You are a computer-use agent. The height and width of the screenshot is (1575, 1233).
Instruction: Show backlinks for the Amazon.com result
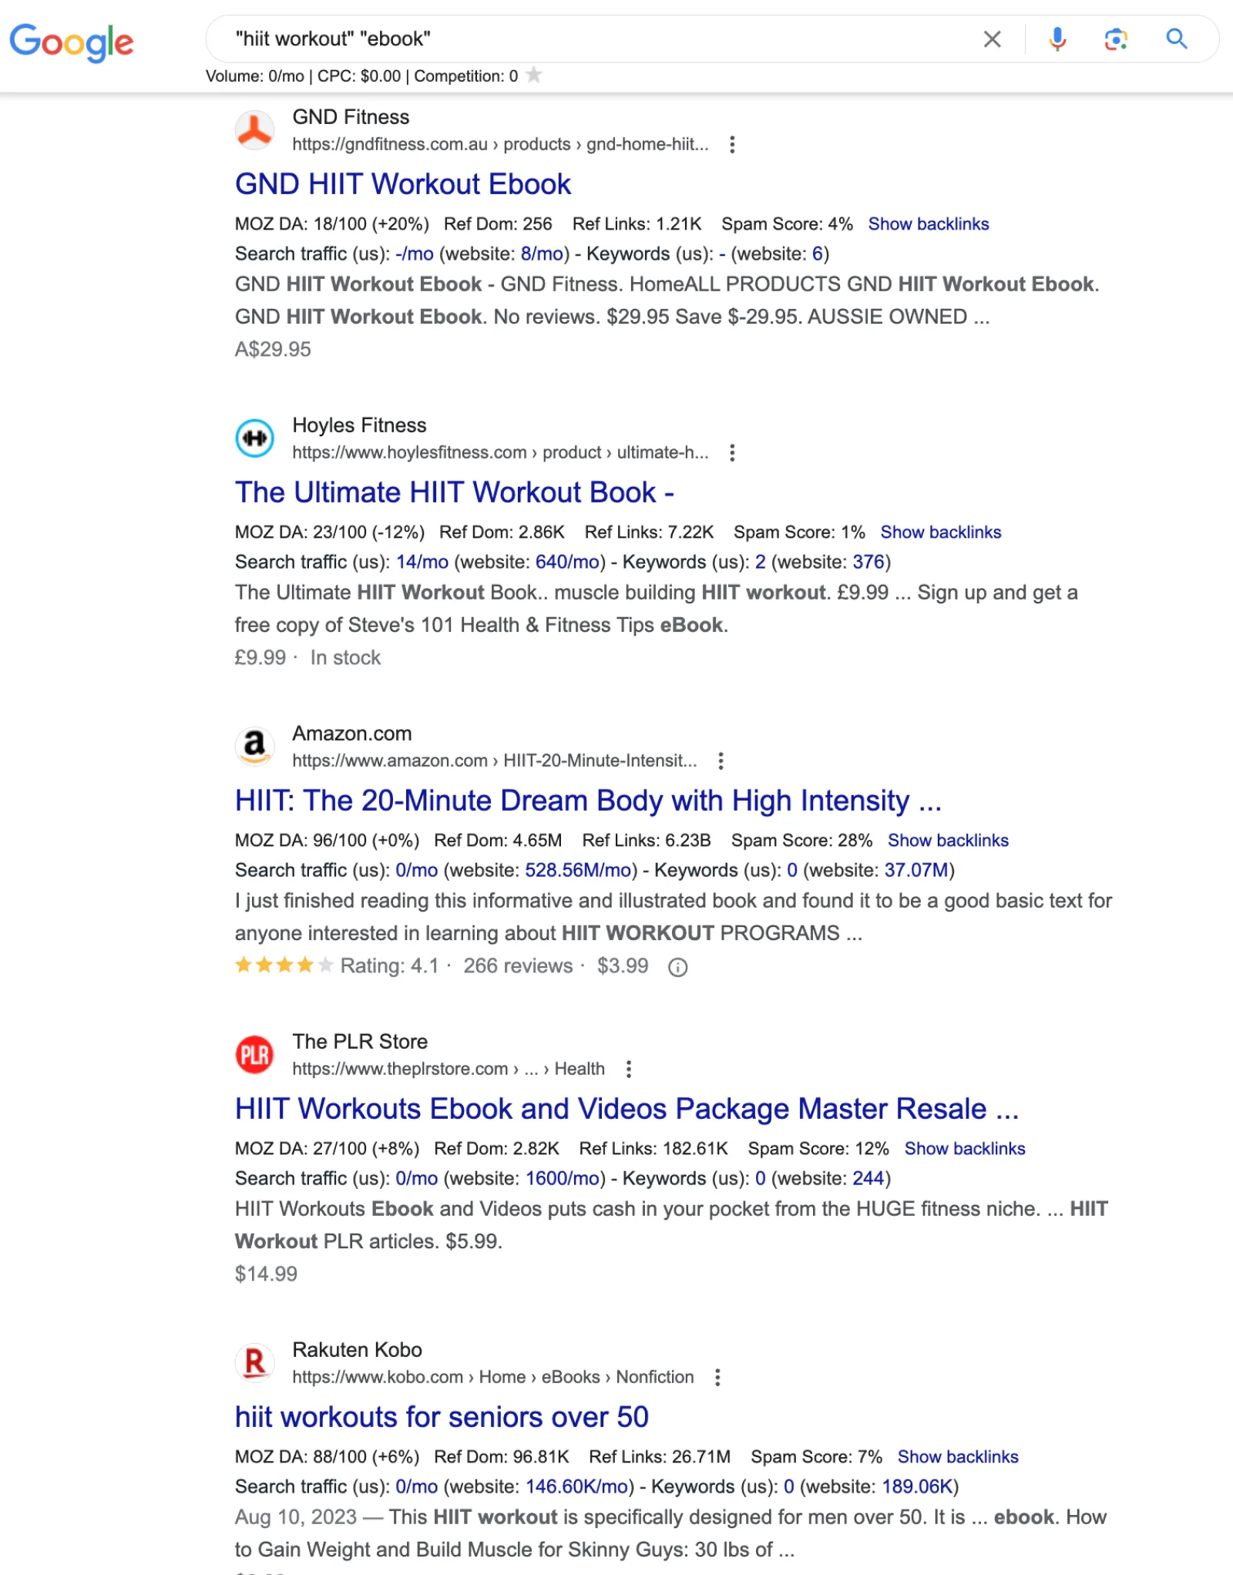[x=947, y=841]
